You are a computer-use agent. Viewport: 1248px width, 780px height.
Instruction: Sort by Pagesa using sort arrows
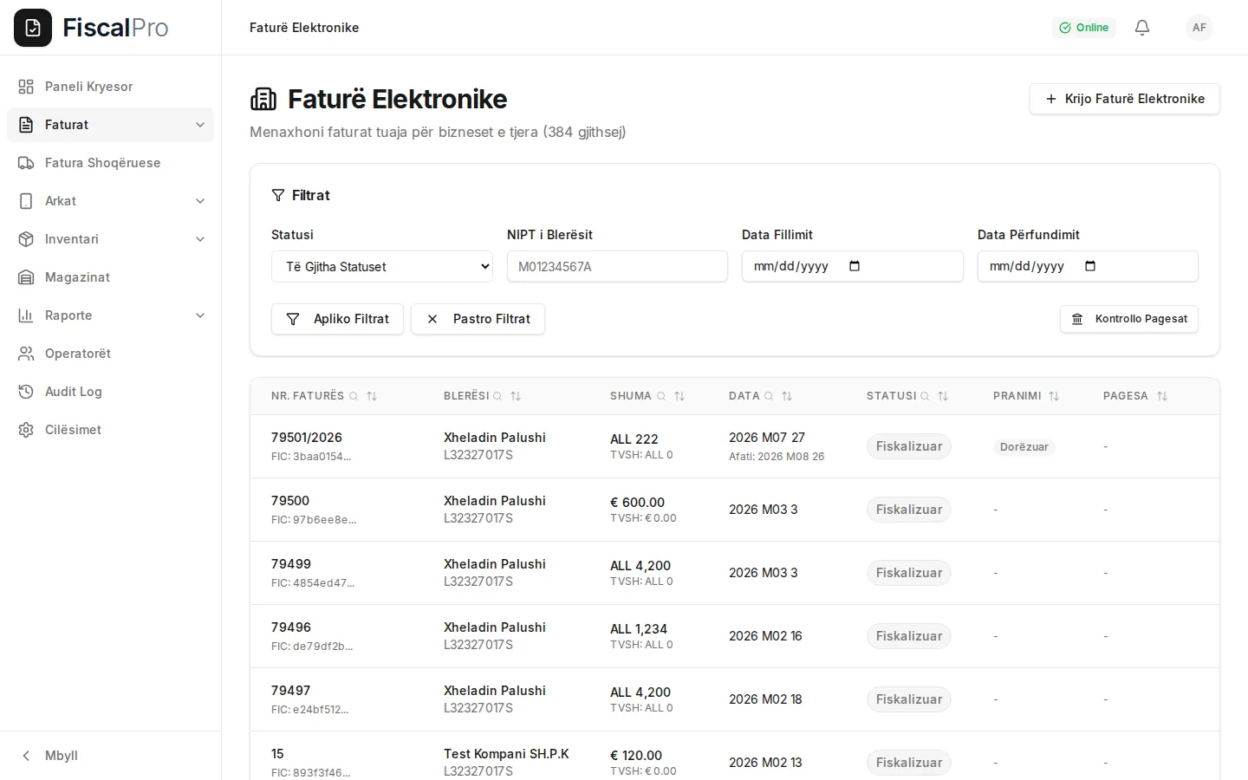pos(1162,396)
